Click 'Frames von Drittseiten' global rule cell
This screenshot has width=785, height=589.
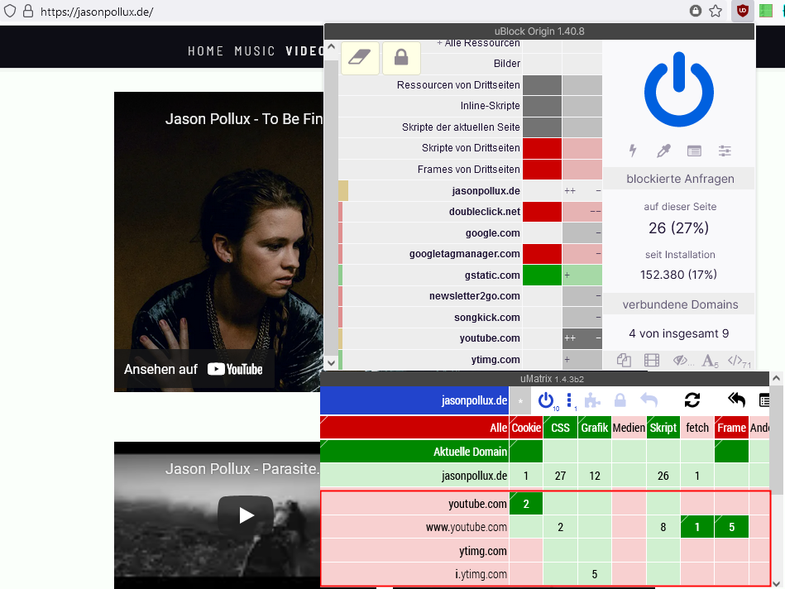pyautogui.click(x=542, y=170)
